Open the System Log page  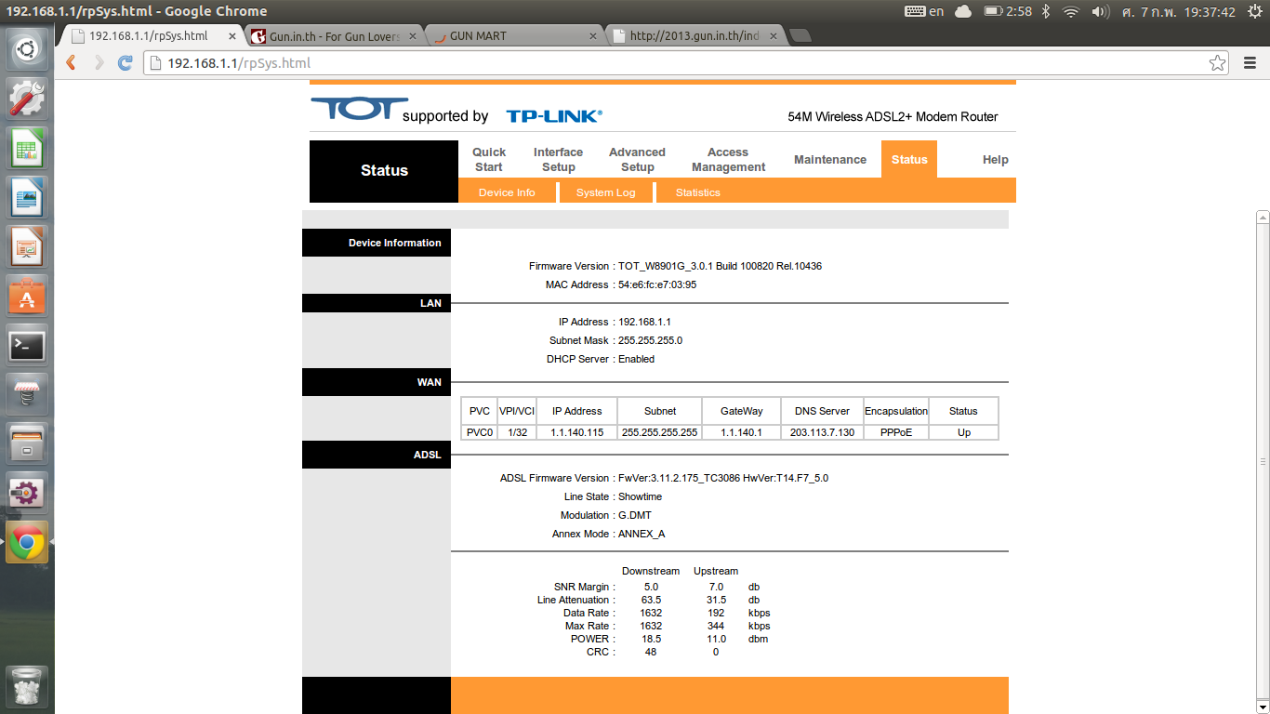[x=605, y=192]
